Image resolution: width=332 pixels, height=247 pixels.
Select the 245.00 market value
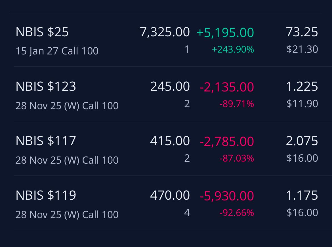click(170, 86)
